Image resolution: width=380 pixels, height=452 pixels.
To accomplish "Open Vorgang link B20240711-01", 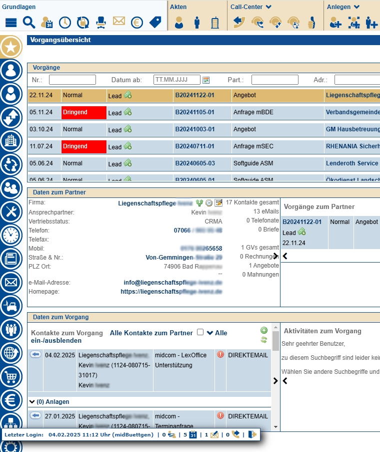I will pos(194,146).
